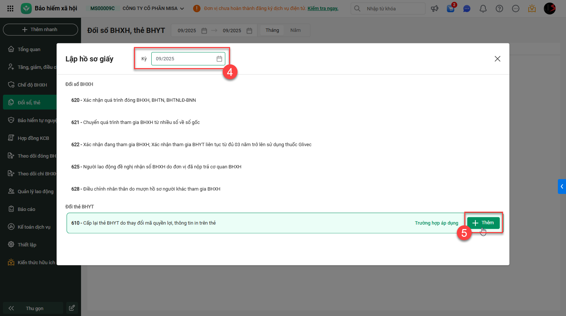The width and height of the screenshot is (566, 316).
Task: Open the shopping cart icon
Action: tap(451, 9)
